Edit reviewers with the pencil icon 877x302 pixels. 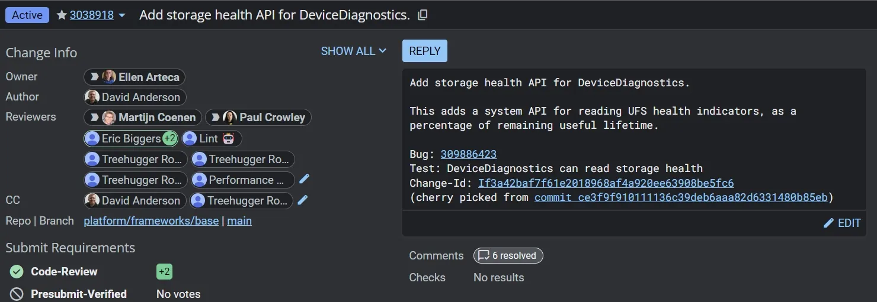coord(304,179)
